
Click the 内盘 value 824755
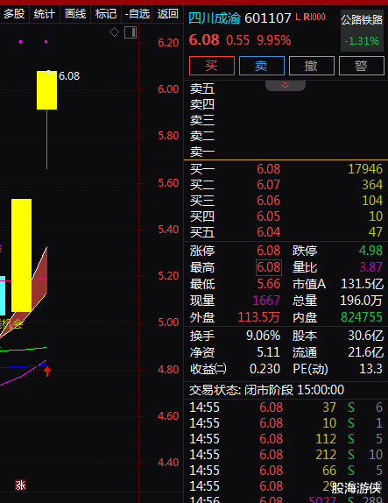[362, 317]
